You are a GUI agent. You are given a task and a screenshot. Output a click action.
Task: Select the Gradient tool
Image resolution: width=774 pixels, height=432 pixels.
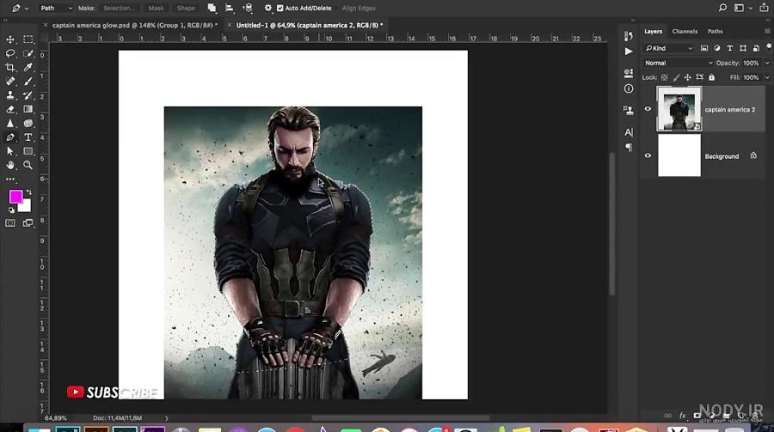click(x=28, y=109)
